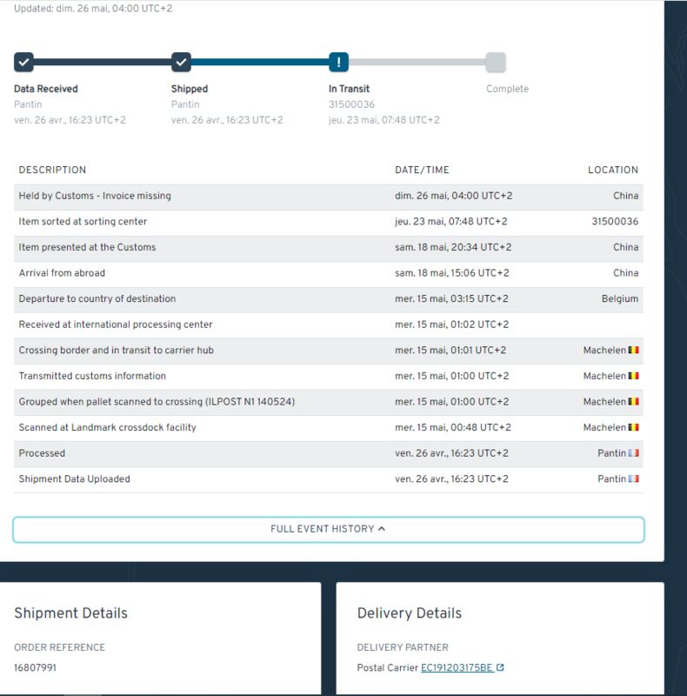This screenshot has width=687, height=696.
Task: Click Belgian flag on Transmitted customs information row
Action: pyautogui.click(x=634, y=376)
